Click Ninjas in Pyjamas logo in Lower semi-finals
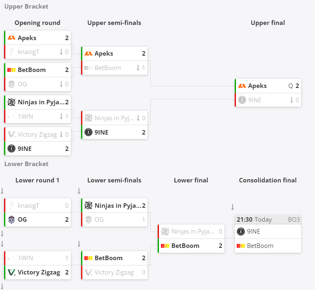The image size is (315, 290). pos(88,206)
